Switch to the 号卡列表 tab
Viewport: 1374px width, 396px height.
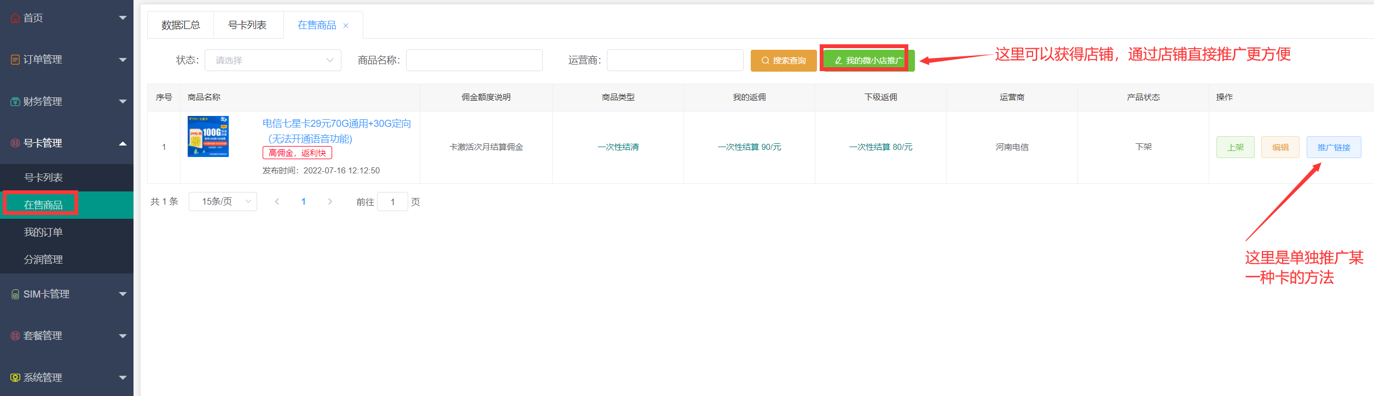(247, 25)
